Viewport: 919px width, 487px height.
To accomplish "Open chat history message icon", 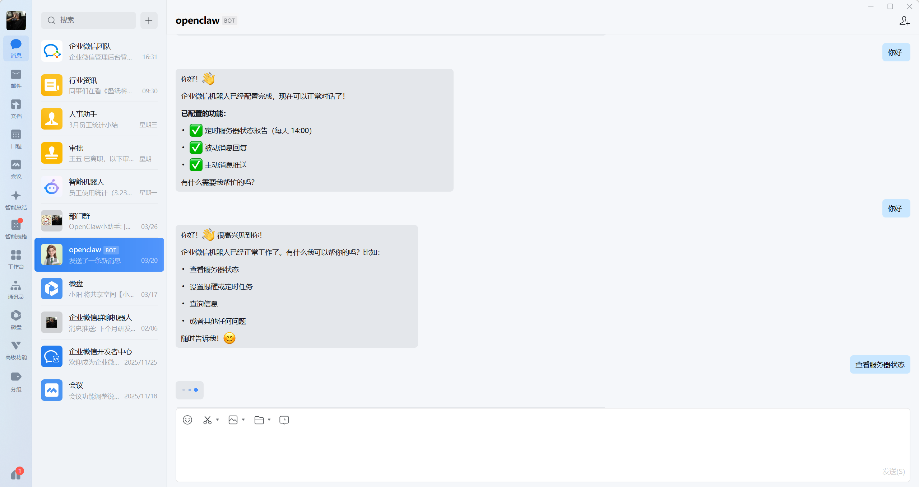I will click(x=284, y=420).
